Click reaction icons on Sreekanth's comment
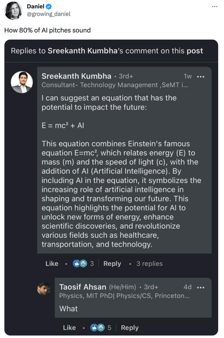Viewport: 224px width, 338px height. click(x=80, y=264)
